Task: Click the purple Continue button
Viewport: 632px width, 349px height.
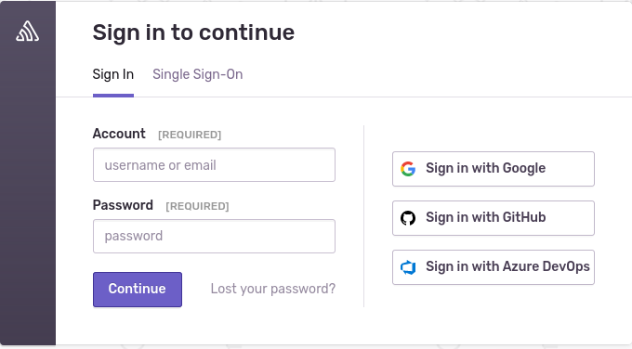Action: tap(138, 290)
